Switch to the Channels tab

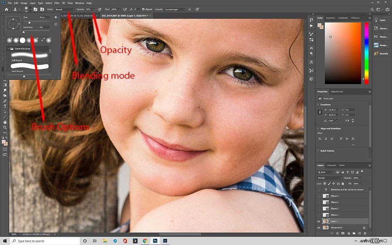(331, 165)
